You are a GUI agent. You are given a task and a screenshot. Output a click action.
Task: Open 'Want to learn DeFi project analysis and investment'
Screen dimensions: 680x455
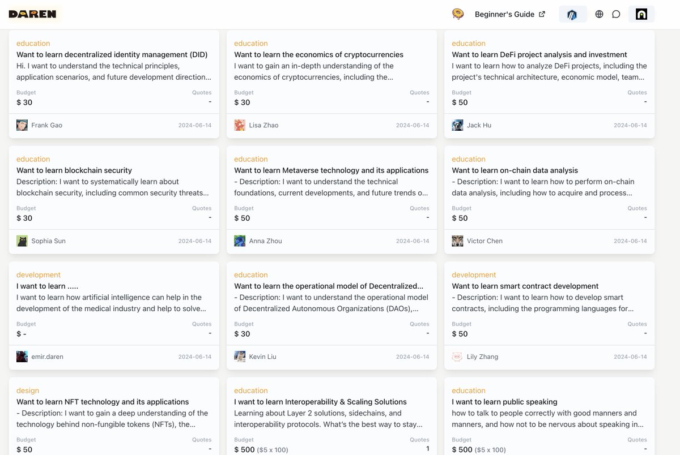point(539,55)
